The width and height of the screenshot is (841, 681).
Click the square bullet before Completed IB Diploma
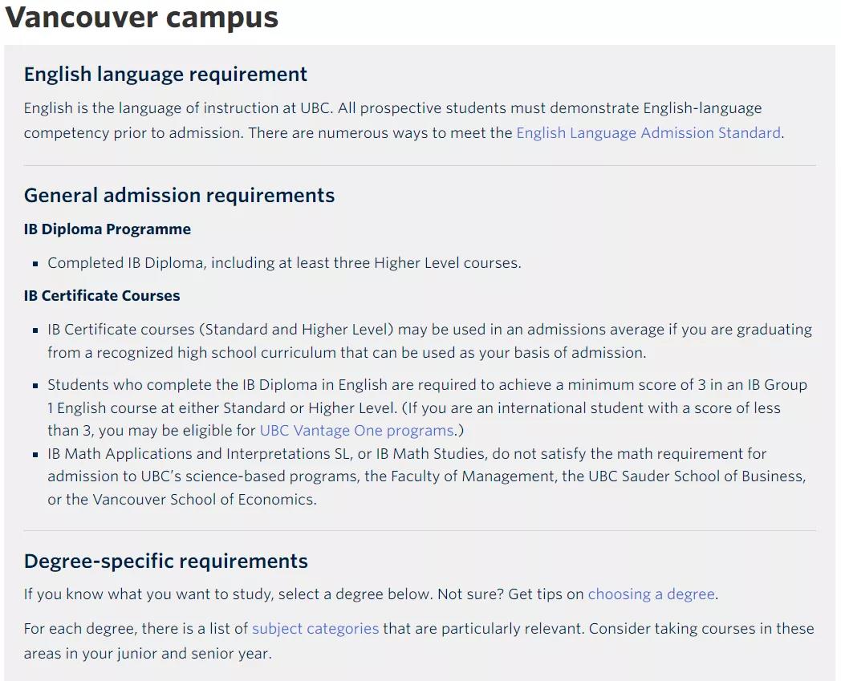pos(35,263)
